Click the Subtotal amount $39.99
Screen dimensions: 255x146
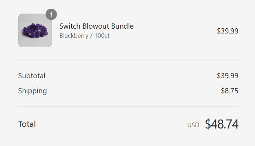pyautogui.click(x=228, y=76)
